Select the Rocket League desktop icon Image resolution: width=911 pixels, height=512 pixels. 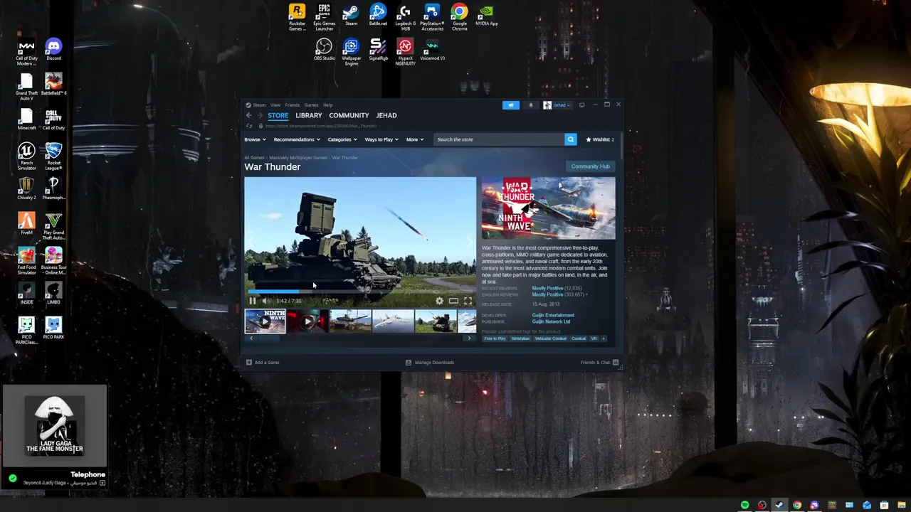click(x=53, y=156)
